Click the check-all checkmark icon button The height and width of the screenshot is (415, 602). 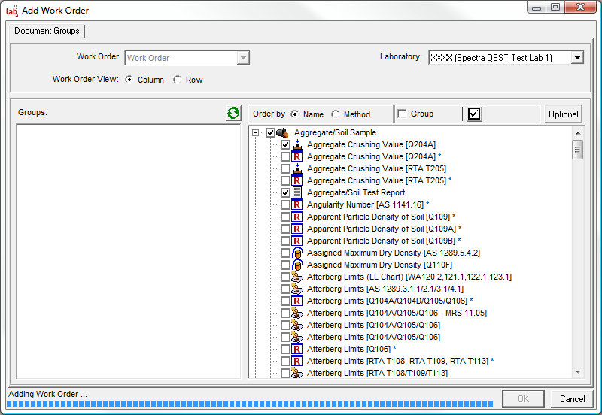pyautogui.click(x=474, y=114)
